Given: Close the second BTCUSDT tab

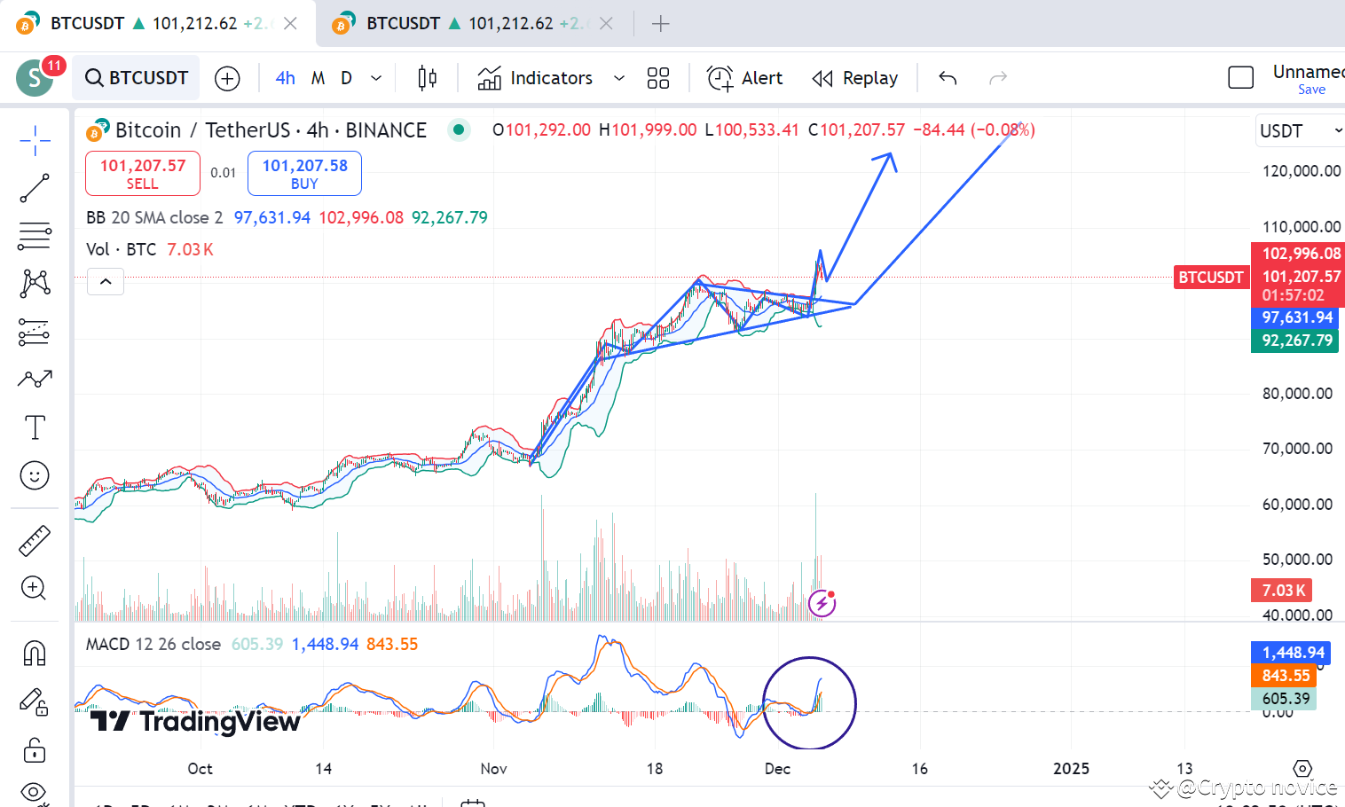Looking at the screenshot, I should [x=606, y=24].
